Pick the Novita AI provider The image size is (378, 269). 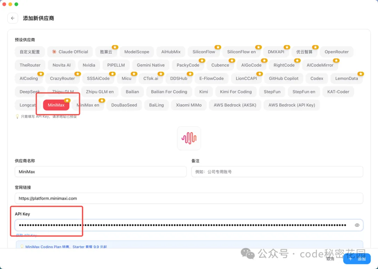click(62, 65)
